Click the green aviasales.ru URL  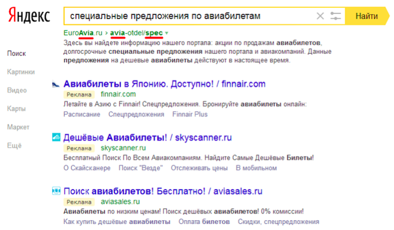point(120,202)
